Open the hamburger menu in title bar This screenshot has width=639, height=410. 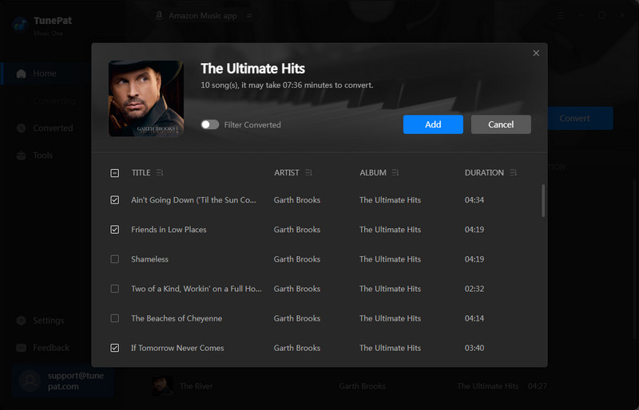pyautogui.click(x=561, y=15)
